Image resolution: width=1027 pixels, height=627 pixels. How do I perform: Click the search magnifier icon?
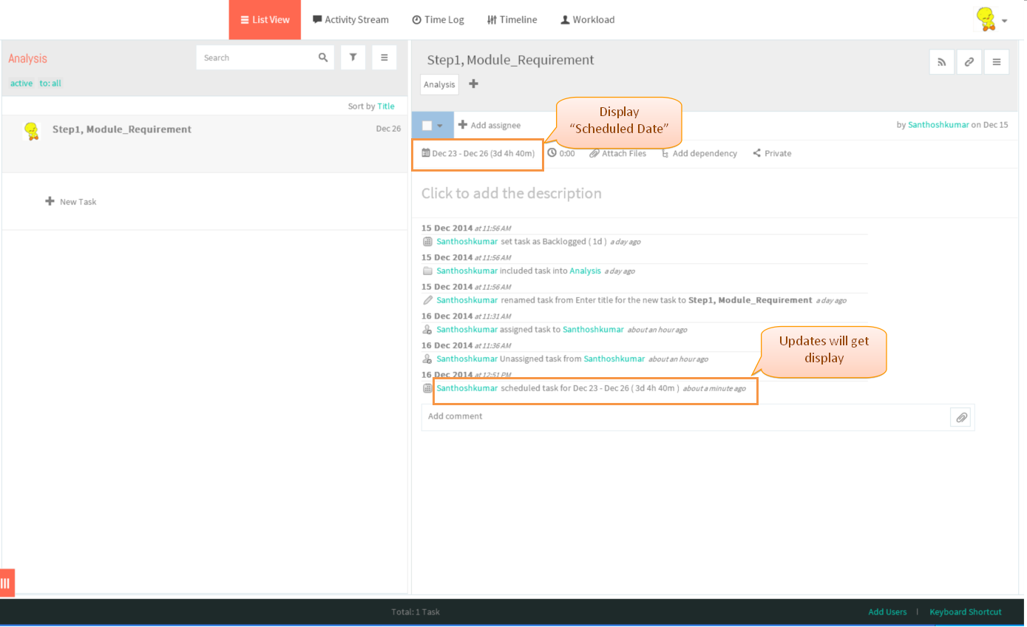(x=323, y=58)
